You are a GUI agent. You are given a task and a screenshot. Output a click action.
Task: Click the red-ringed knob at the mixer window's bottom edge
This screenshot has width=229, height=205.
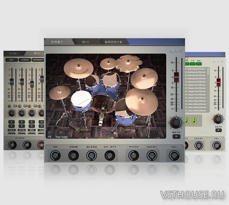click(41, 145)
